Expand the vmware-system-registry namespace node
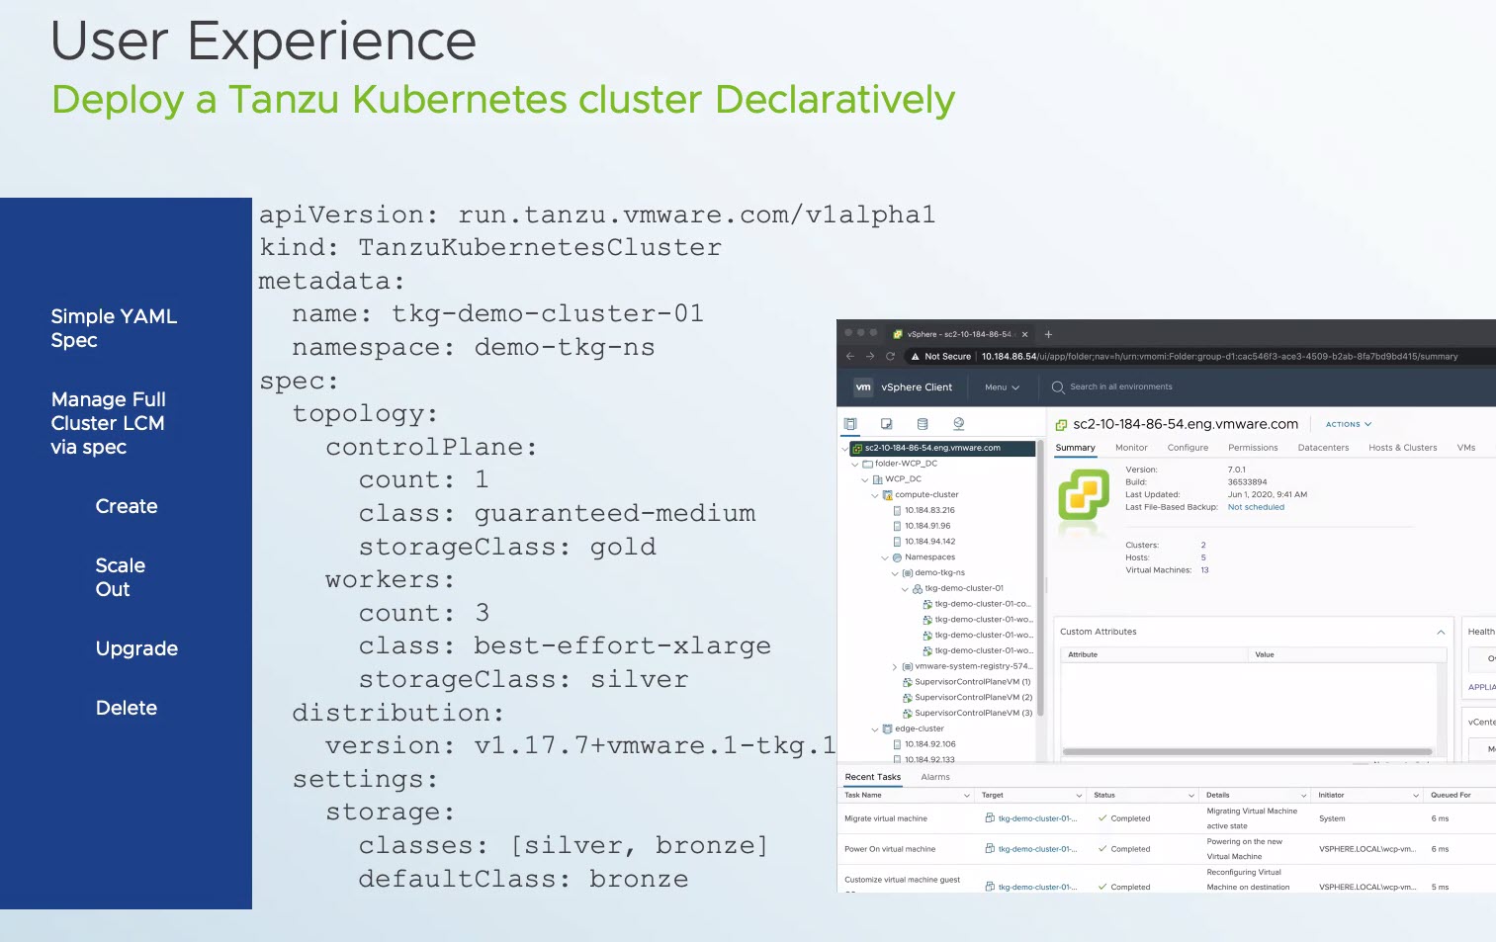 point(895,667)
